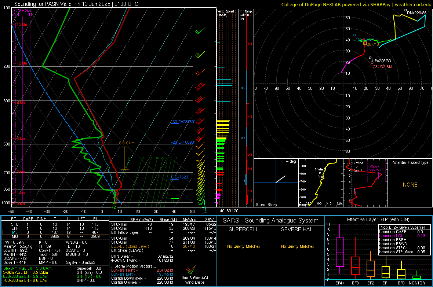This screenshot has height=287, width=433.
Task: Click the Bunkers Right = 234/32 kt row
Action: tap(142, 270)
